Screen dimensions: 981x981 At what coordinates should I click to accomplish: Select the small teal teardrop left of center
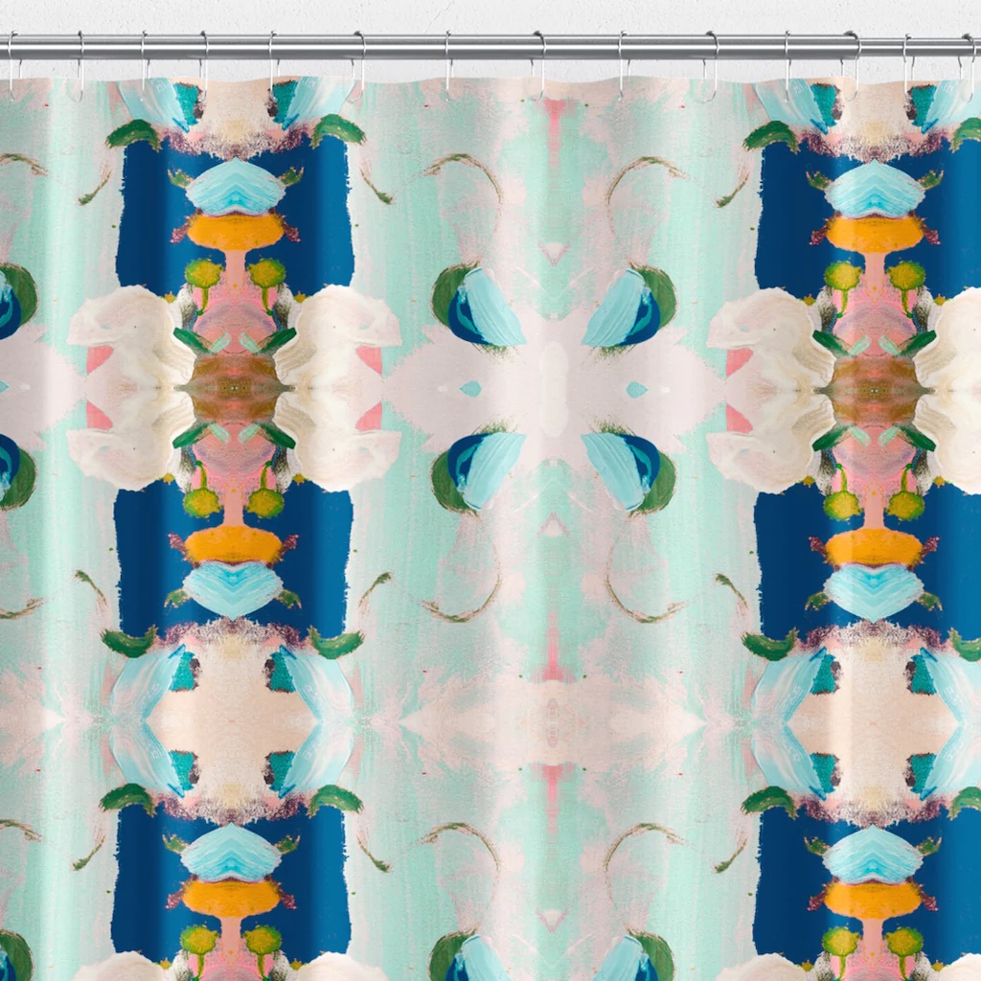click(469, 388)
